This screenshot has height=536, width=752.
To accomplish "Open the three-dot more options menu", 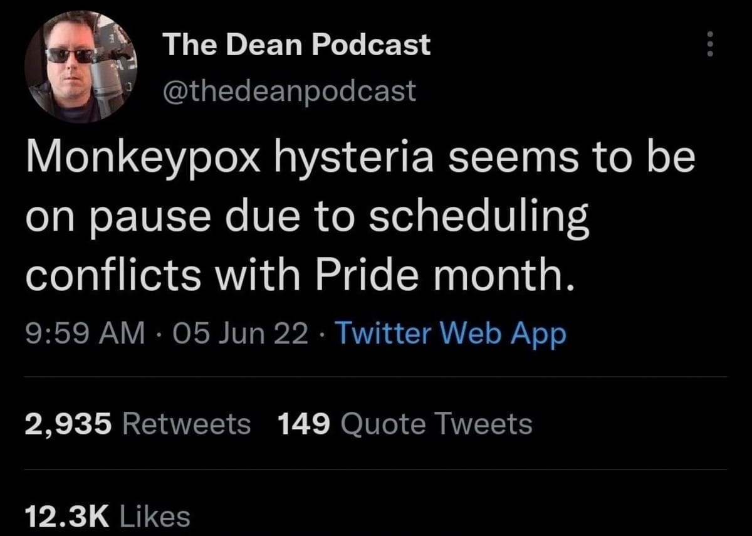I will [x=710, y=45].
